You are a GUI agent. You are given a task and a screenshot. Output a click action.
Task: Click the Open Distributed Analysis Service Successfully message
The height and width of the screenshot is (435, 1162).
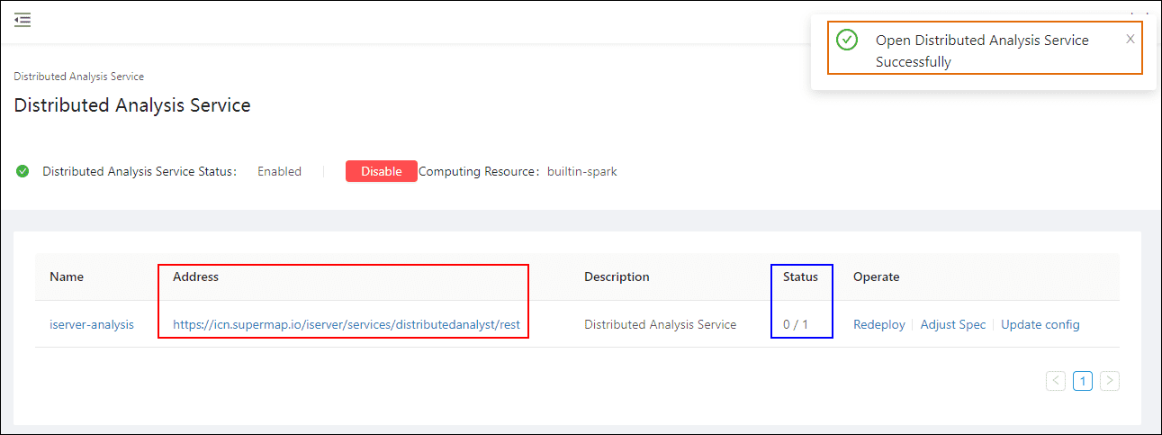coord(981,51)
